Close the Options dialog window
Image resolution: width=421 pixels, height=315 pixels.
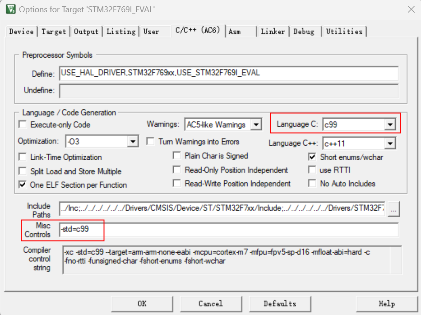410,9
